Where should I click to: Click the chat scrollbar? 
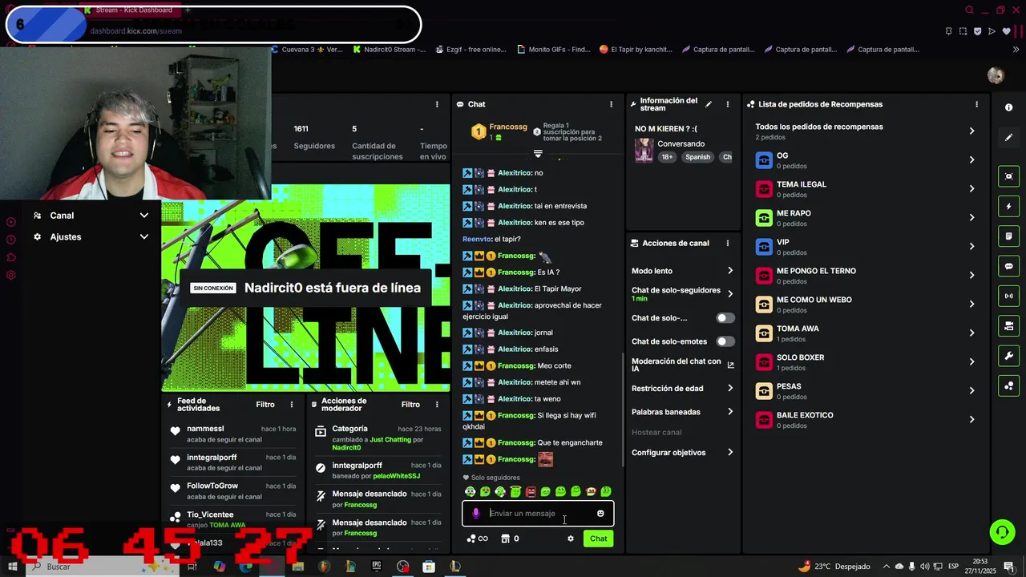pyautogui.click(x=623, y=409)
